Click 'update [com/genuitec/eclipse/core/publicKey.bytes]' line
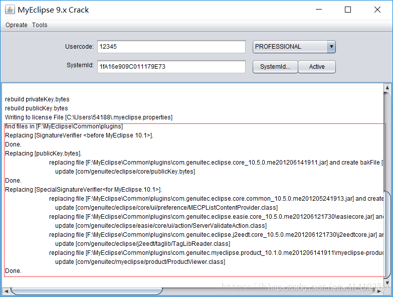Viewport: 393px width, 297px height. (125, 172)
